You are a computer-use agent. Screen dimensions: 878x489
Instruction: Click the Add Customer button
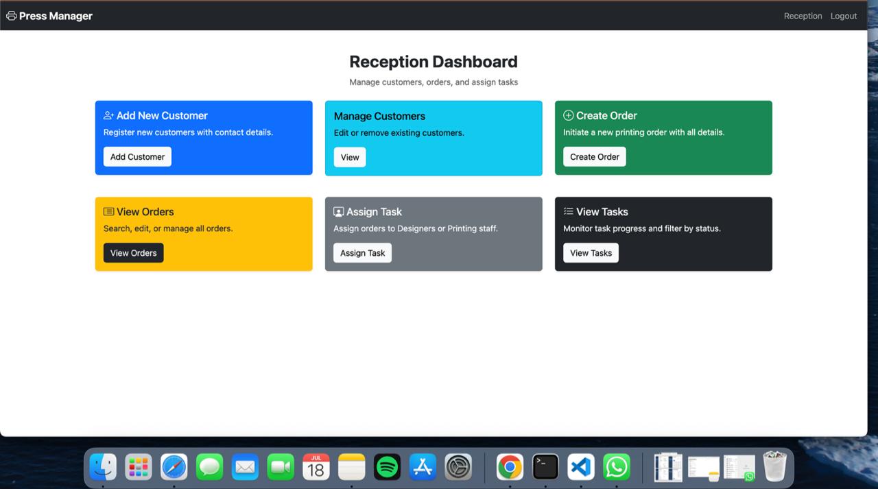tap(137, 156)
